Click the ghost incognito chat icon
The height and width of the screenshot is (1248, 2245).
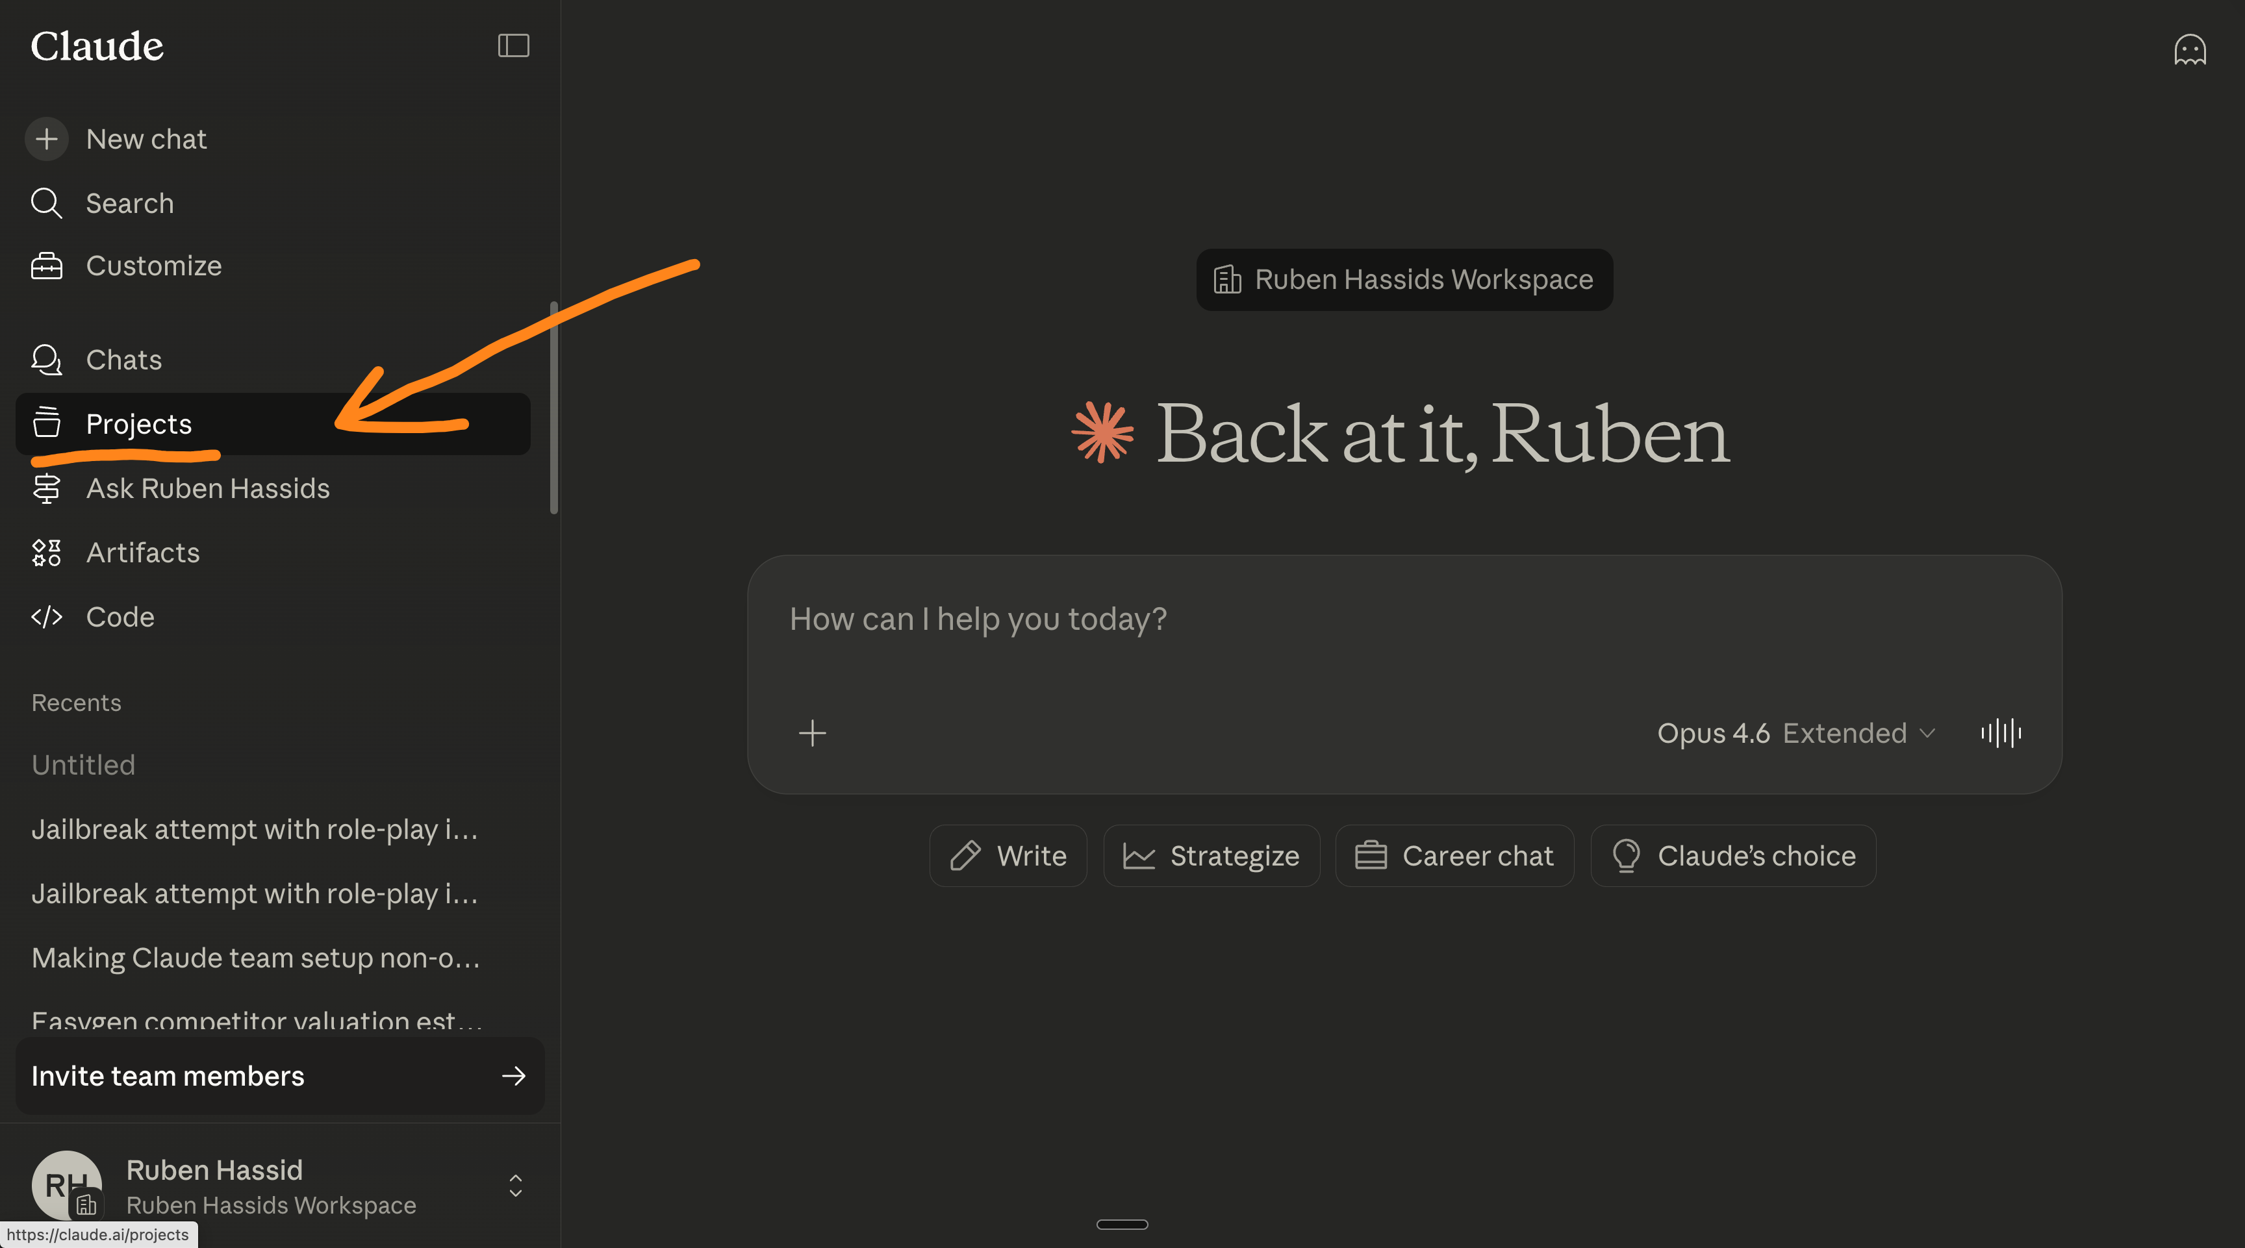pos(2189,51)
